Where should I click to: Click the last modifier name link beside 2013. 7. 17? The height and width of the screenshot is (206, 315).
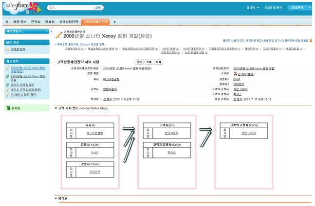click(238, 99)
